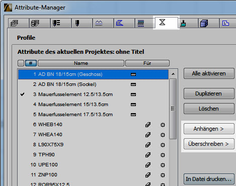Open the 3D cube materials tab icon

pos(204,23)
